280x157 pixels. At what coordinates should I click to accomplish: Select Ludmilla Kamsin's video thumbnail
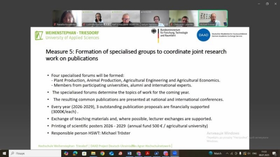click(96, 18)
